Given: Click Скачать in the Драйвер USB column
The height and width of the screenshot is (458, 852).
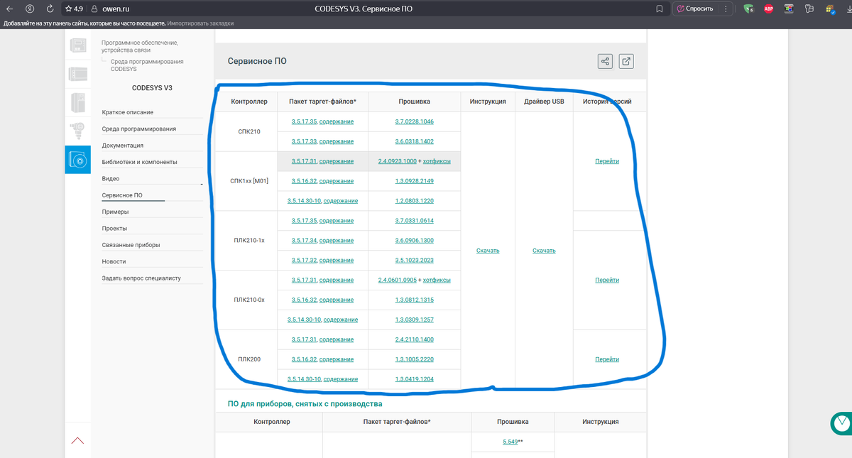Looking at the screenshot, I should point(544,251).
